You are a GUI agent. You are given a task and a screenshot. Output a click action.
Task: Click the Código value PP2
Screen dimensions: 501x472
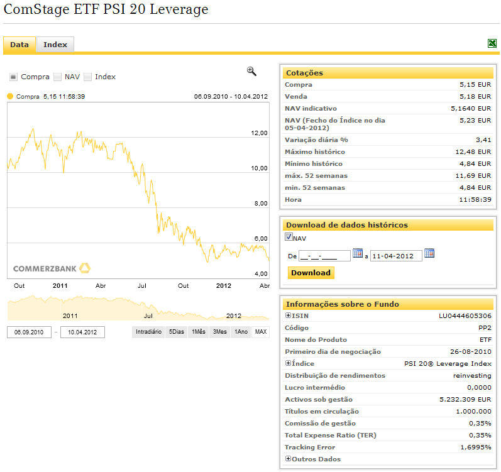[x=485, y=327]
